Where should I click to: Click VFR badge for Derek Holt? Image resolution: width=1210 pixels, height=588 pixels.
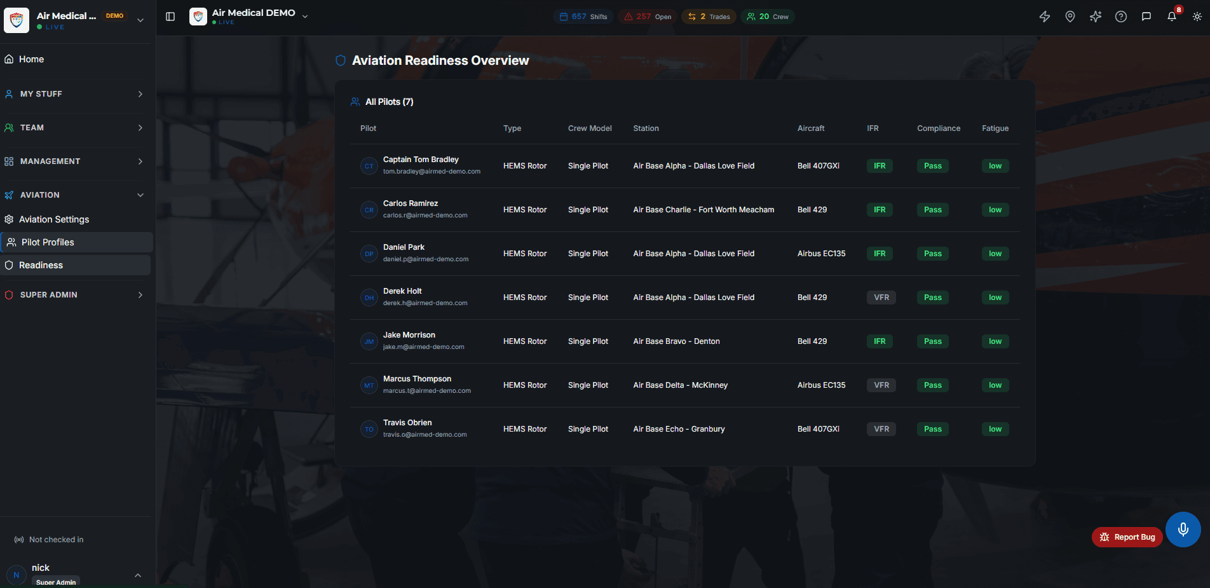pyautogui.click(x=881, y=297)
